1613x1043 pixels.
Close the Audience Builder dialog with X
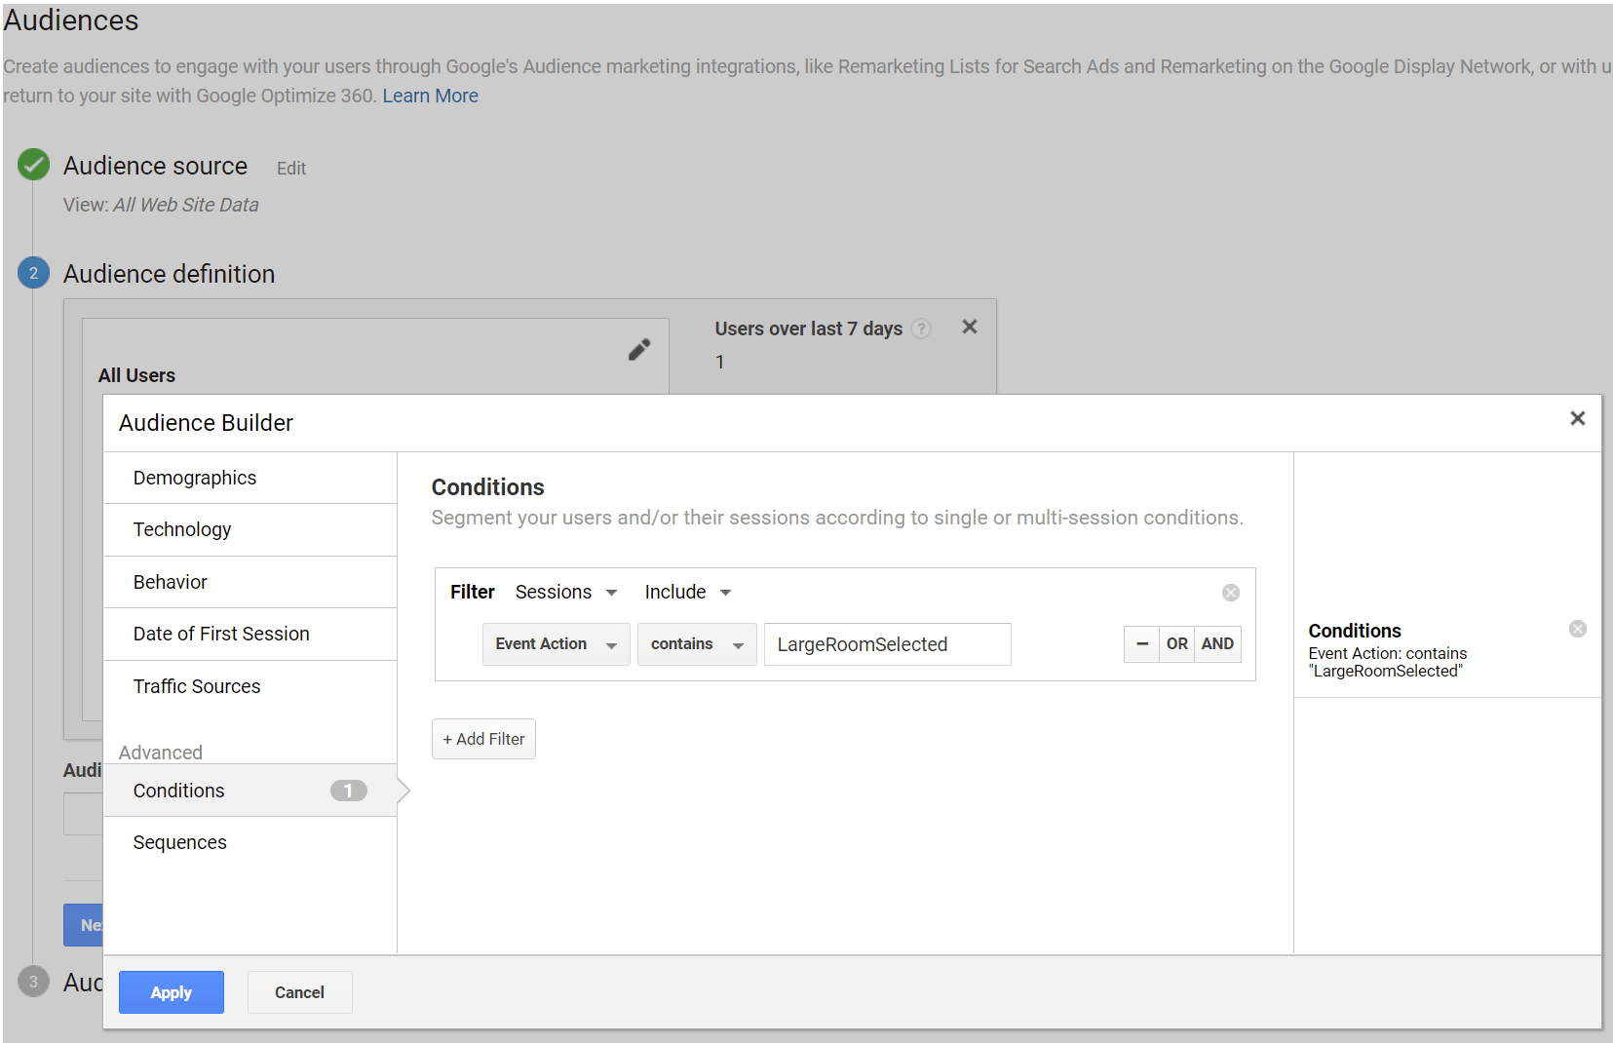(x=1578, y=418)
